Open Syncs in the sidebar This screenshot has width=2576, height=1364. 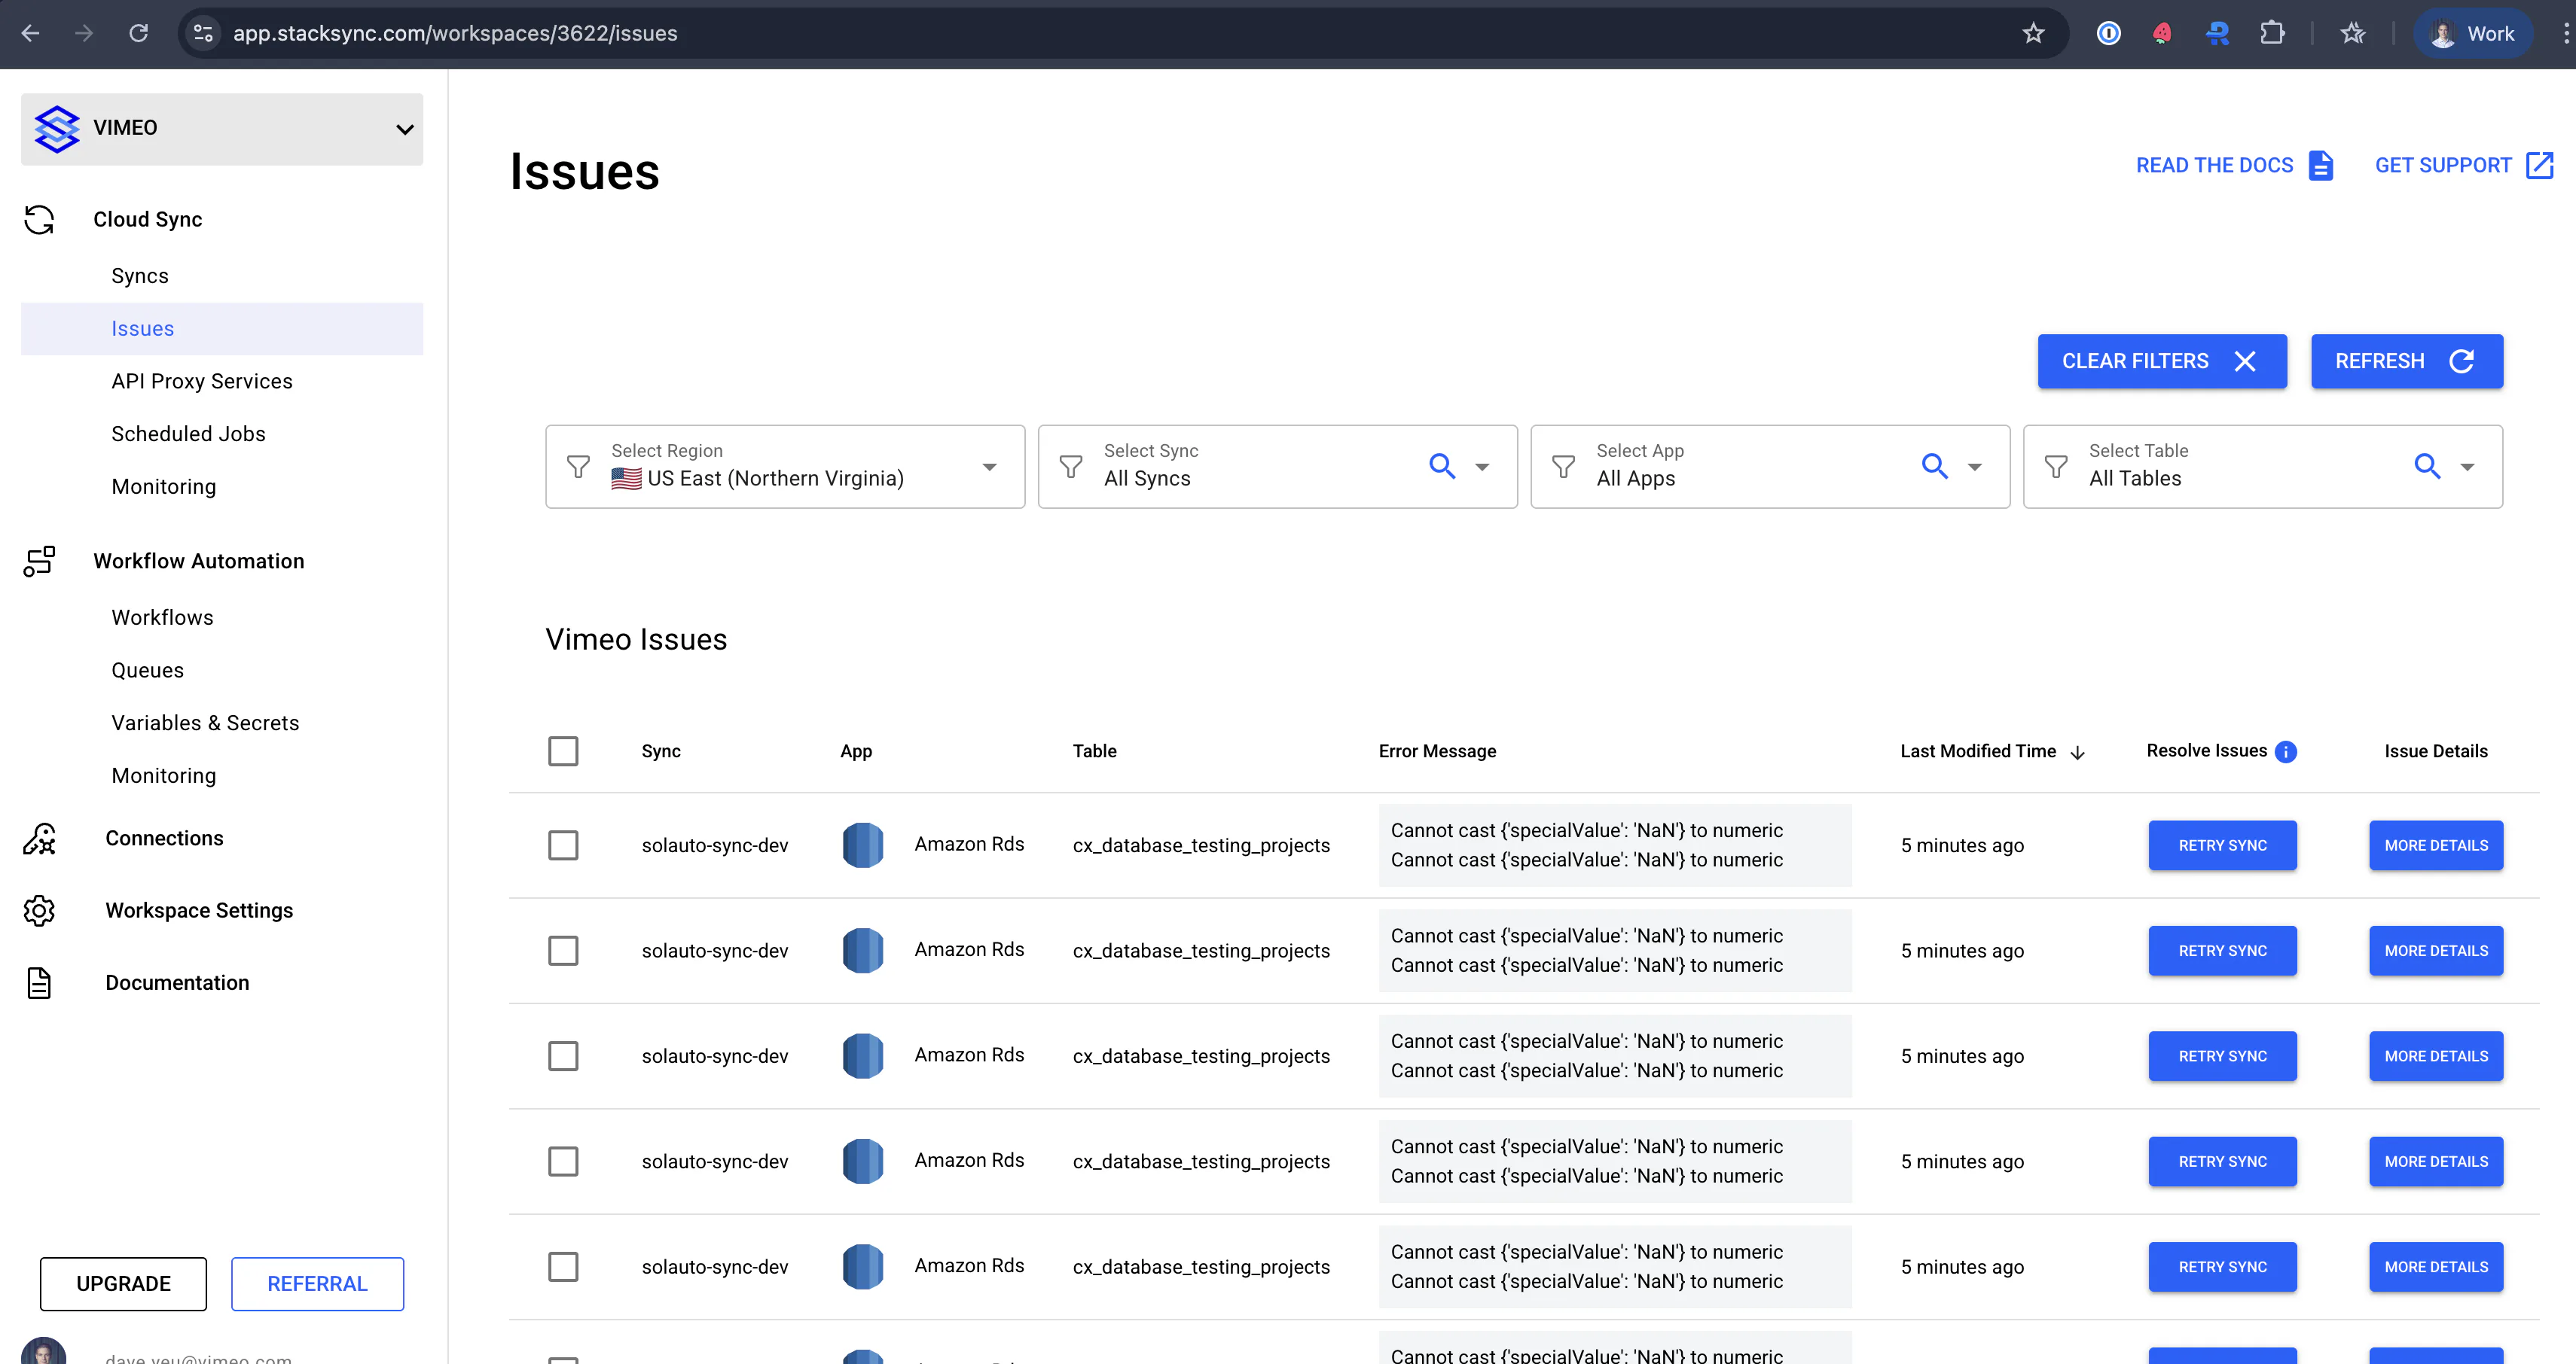[140, 277]
